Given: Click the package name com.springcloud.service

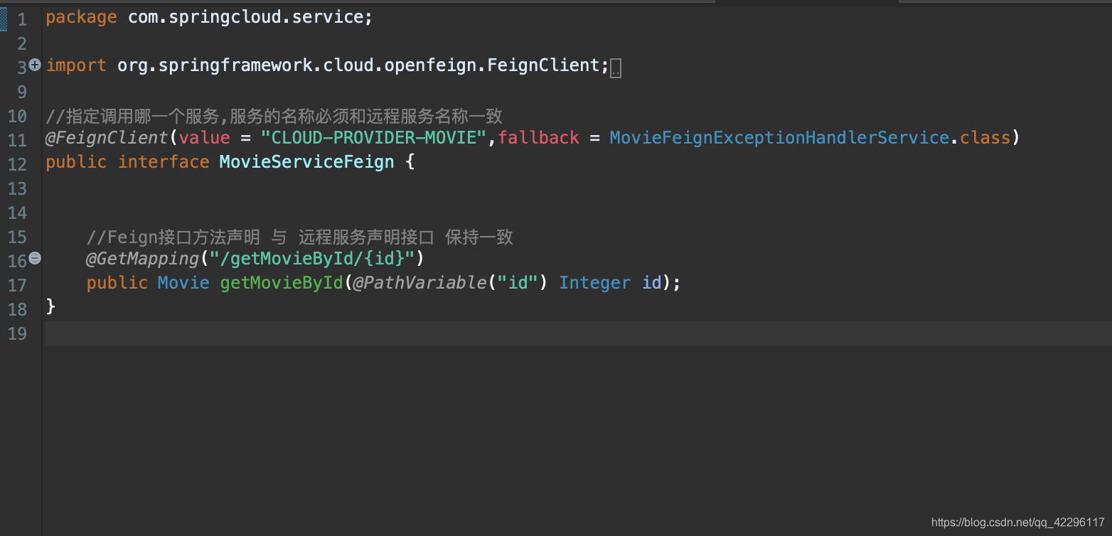Looking at the screenshot, I should click(x=247, y=18).
